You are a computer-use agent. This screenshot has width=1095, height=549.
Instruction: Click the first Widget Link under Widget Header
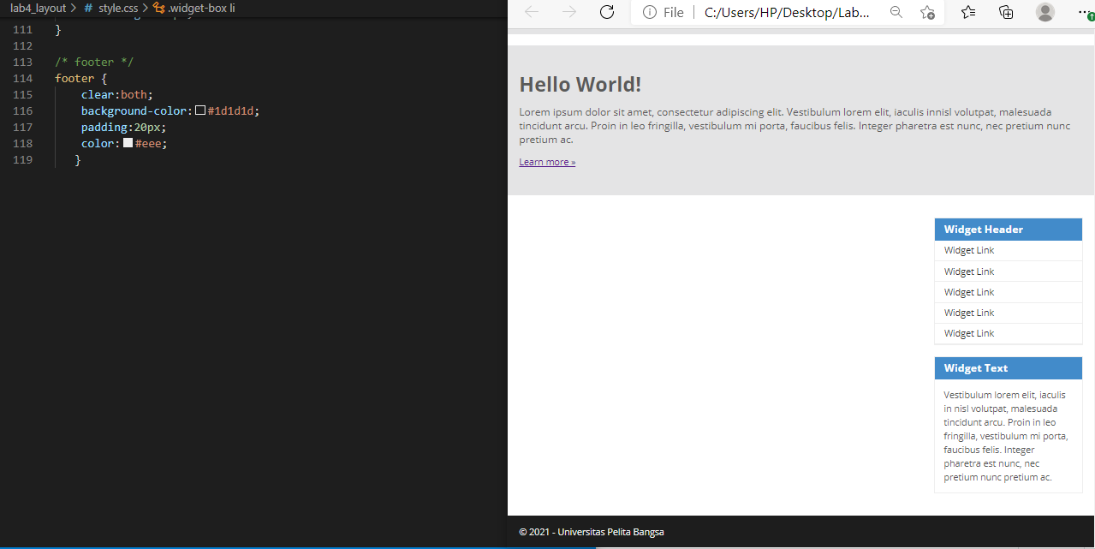[x=967, y=249]
